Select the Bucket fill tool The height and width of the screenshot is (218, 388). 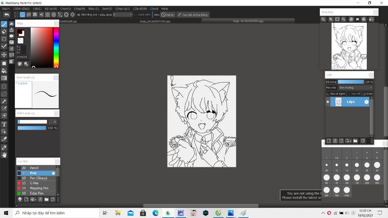tap(4, 71)
